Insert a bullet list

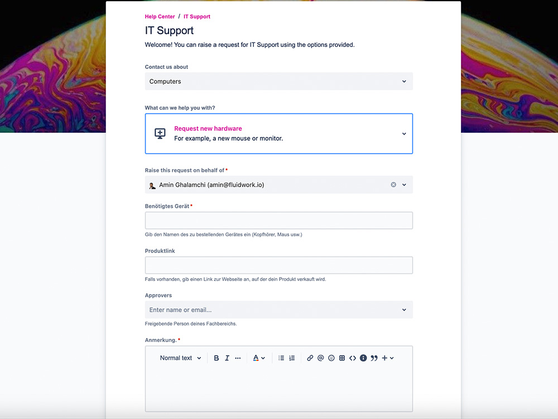pos(281,358)
